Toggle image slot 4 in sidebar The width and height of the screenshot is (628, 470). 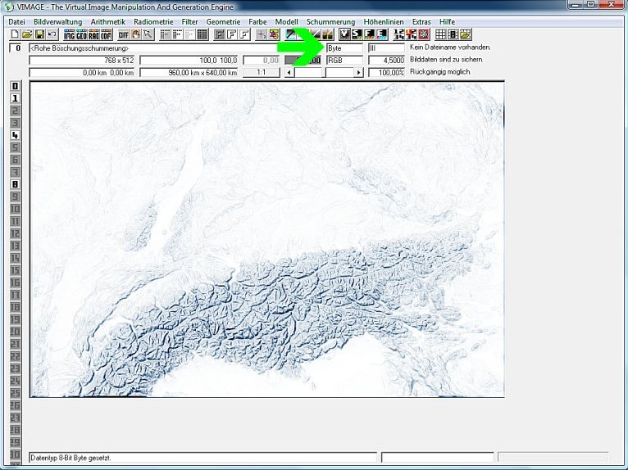[15, 135]
